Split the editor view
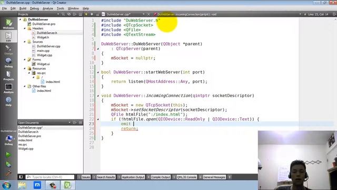The height and width of the screenshot is (190, 337). coord(334,14)
